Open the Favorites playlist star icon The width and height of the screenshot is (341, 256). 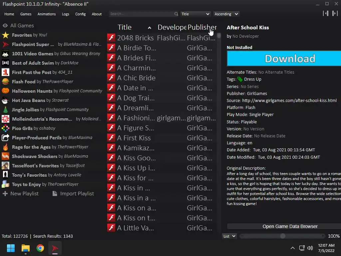(5, 35)
